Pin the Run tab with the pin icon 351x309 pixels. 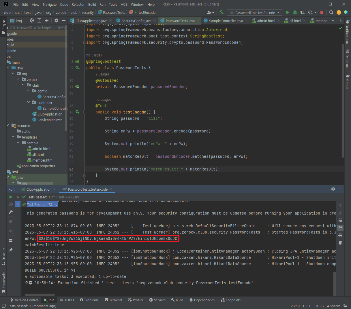(11, 250)
